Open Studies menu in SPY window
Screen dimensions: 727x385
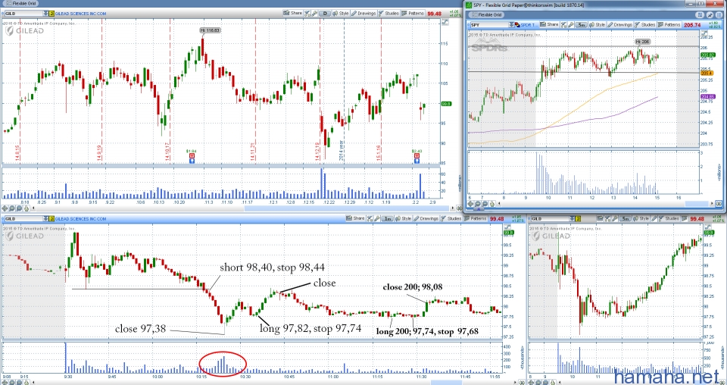[645, 24]
